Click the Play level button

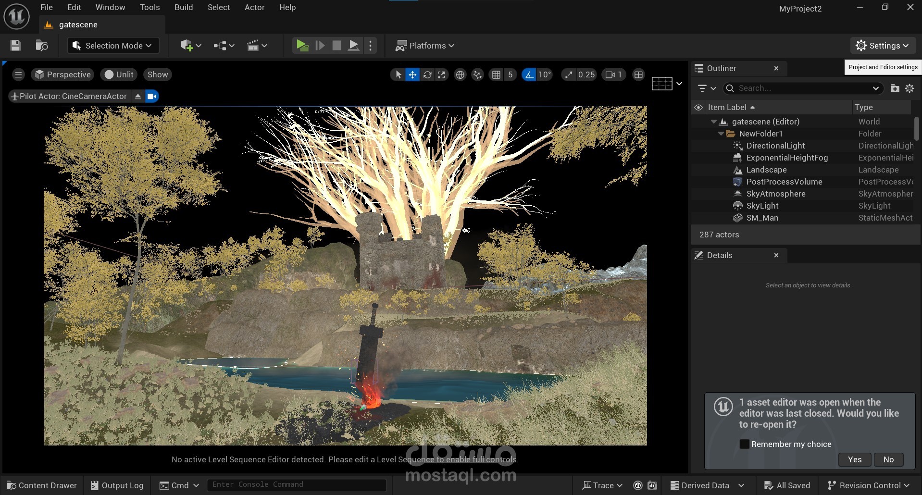click(x=302, y=46)
